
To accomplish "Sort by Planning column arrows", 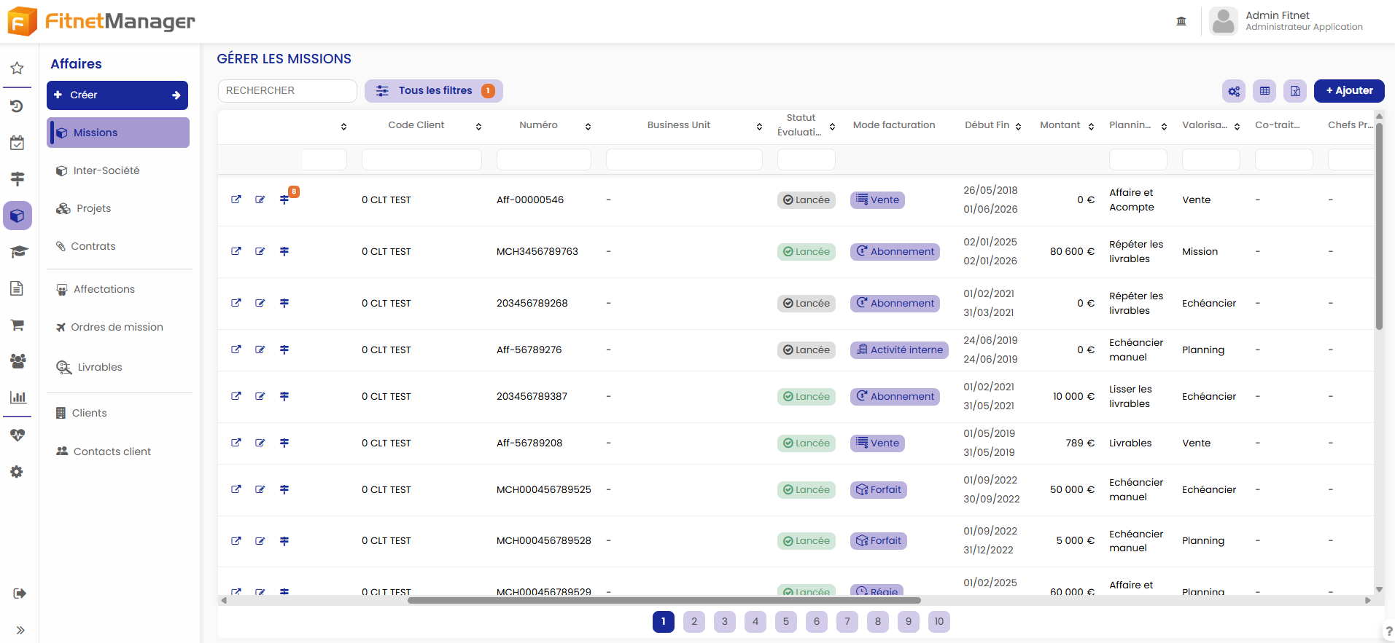I will (1164, 127).
